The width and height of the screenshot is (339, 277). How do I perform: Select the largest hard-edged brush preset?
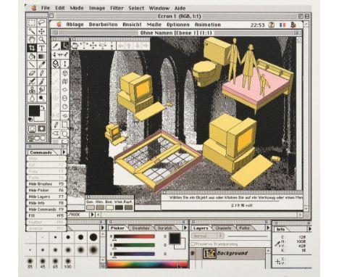point(93,237)
